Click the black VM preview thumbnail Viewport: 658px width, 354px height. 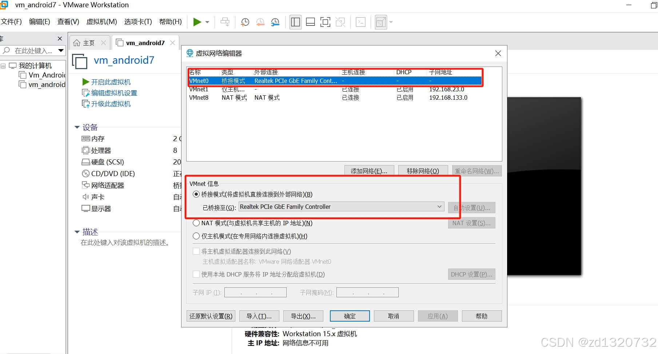(x=544, y=186)
